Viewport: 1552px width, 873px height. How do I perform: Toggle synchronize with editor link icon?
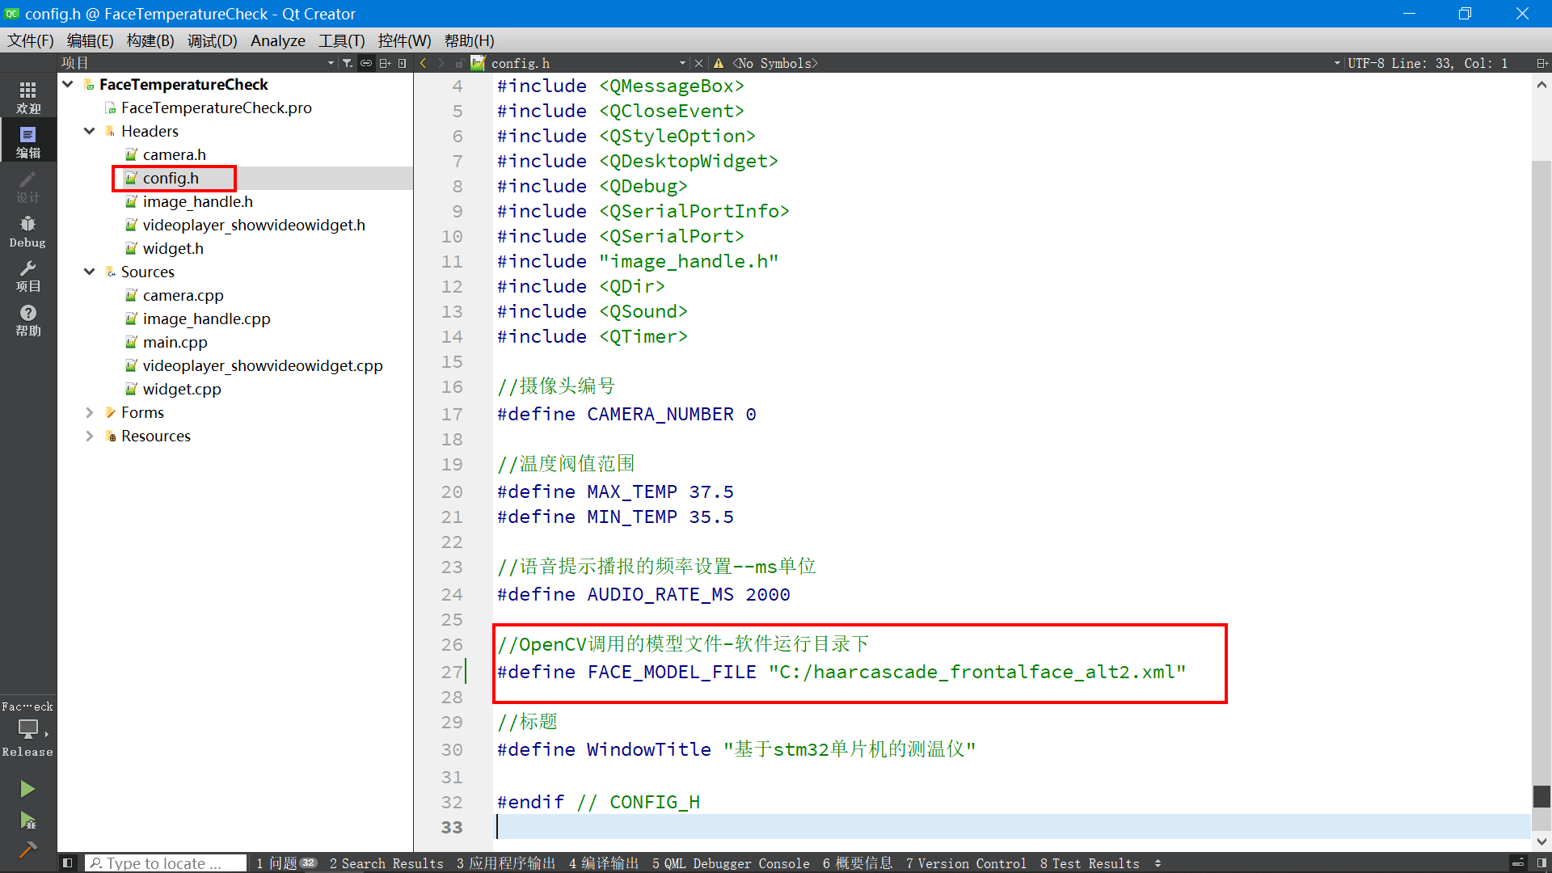pos(366,63)
